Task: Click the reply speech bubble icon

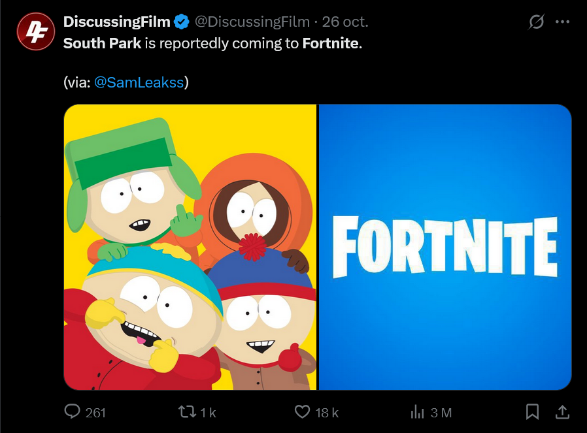Action: pyautogui.click(x=72, y=411)
